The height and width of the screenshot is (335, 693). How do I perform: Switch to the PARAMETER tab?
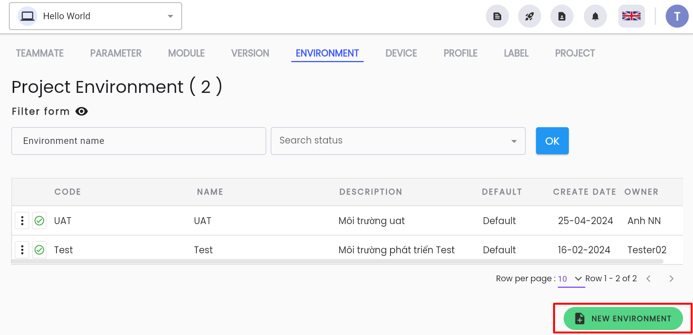(x=116, y=53)
